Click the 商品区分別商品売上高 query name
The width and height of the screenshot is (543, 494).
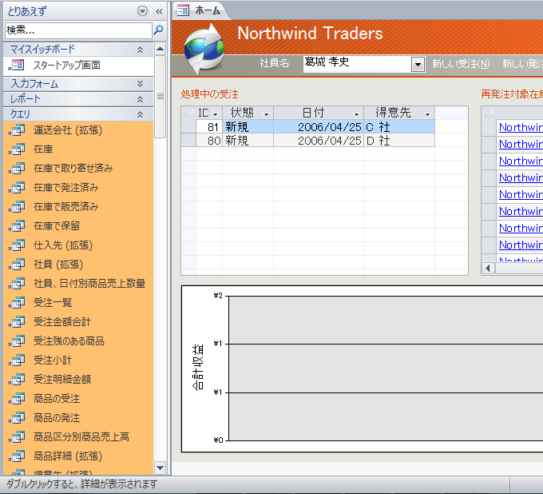point(81,436)
